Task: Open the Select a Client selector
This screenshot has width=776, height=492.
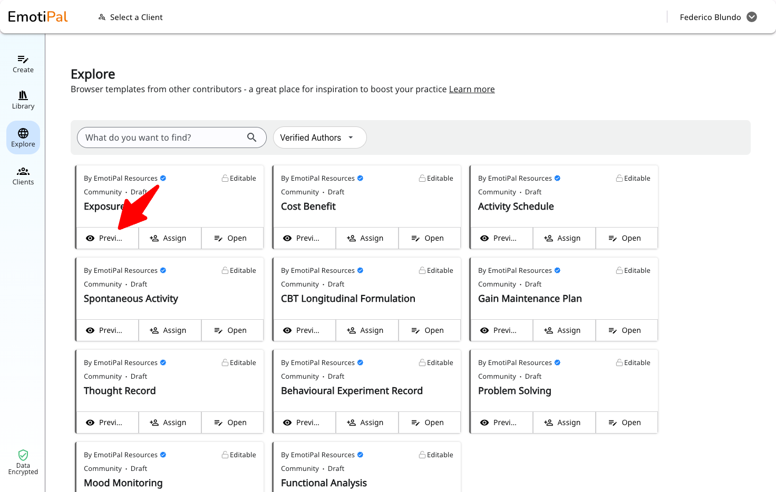Action: click(x=130, y=17)
